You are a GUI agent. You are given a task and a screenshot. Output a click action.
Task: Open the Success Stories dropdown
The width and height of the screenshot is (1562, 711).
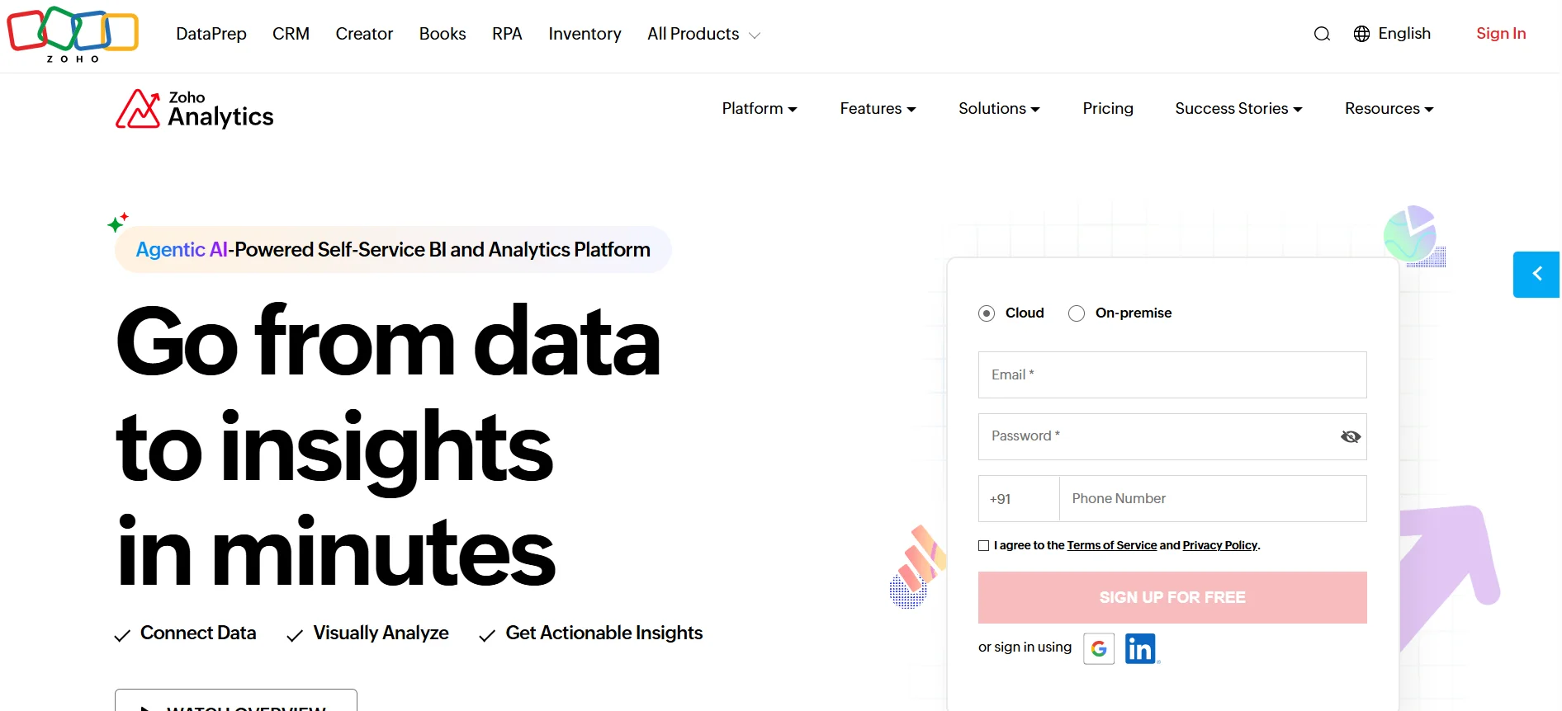1238,109
